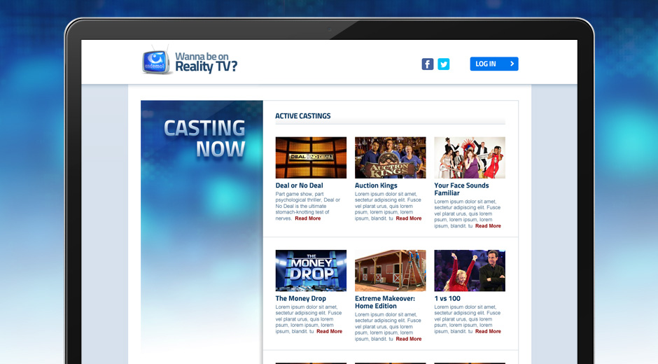Open The Money Drop thumbnail
Screen dimensions: 658x364
[311, 270]
